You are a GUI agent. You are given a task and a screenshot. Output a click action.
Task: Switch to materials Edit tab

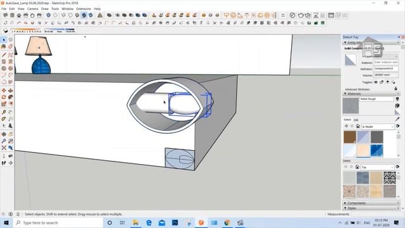pos(356,120)
